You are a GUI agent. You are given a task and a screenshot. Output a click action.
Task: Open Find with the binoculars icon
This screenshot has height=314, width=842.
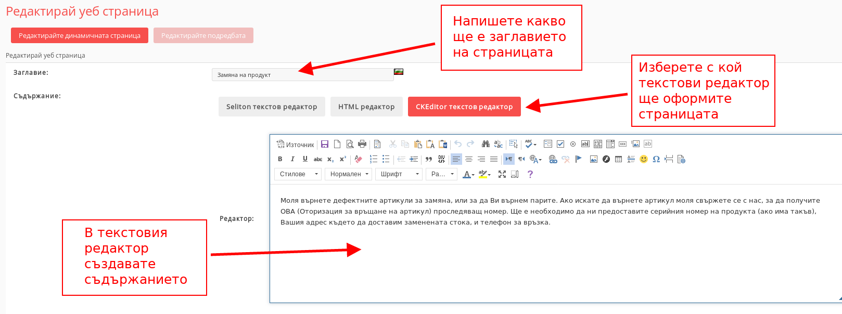(x=486, y=144)
